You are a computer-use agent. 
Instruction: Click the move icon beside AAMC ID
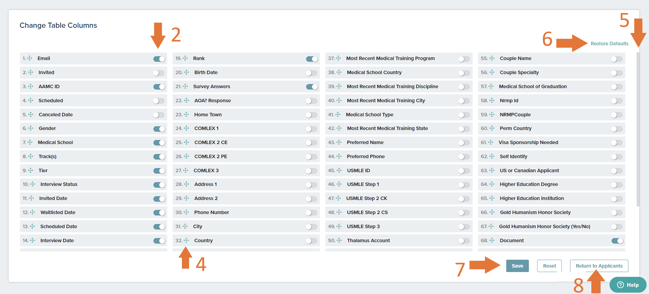tap(31, 86)
